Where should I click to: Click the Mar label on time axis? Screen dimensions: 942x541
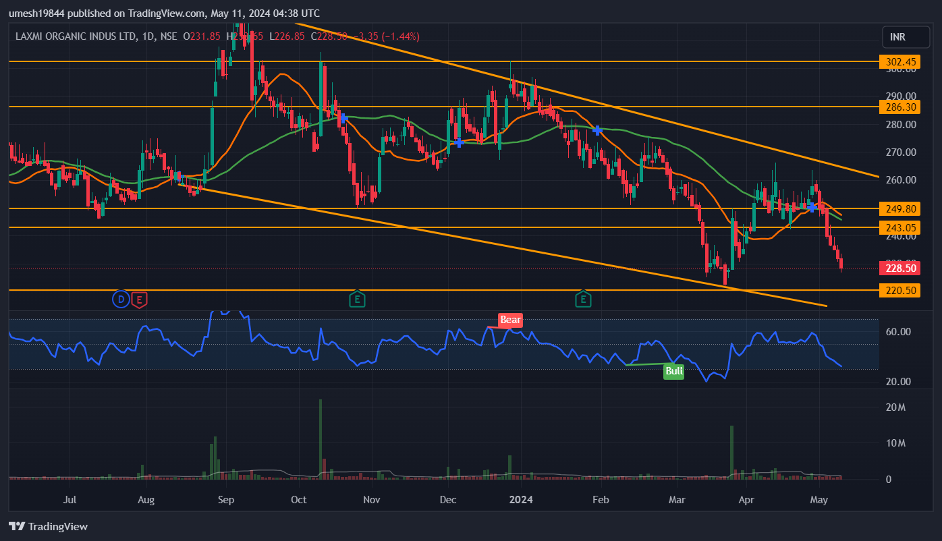tap(676, 501)
